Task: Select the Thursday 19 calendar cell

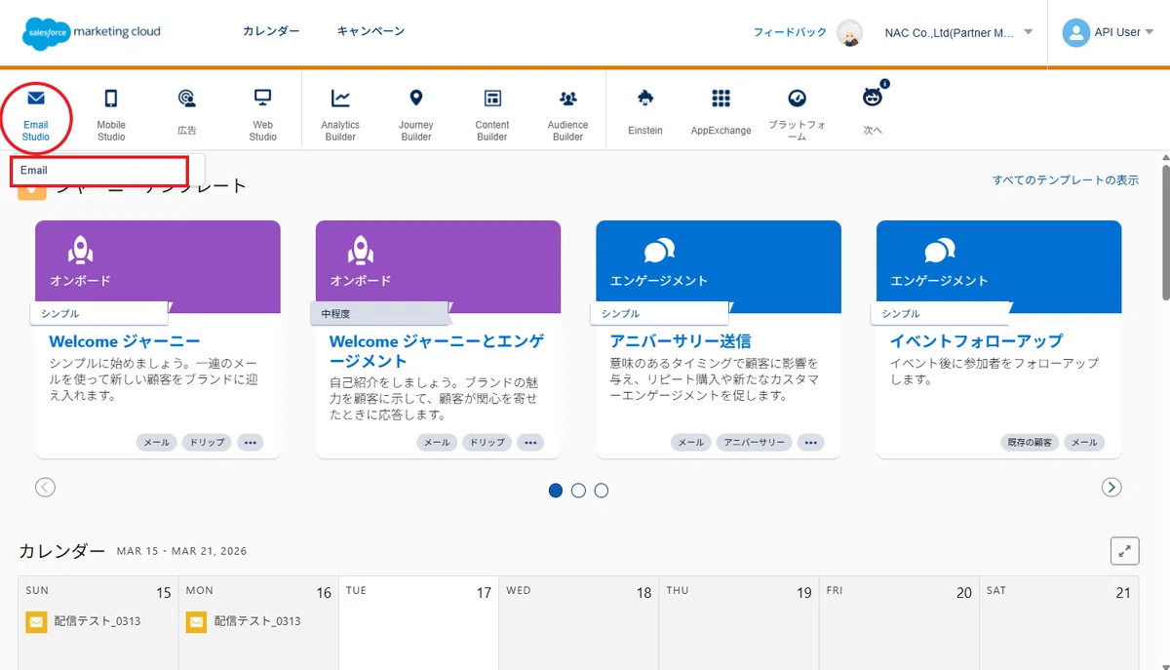Action: pyautogui.click(x=738, y=622)
